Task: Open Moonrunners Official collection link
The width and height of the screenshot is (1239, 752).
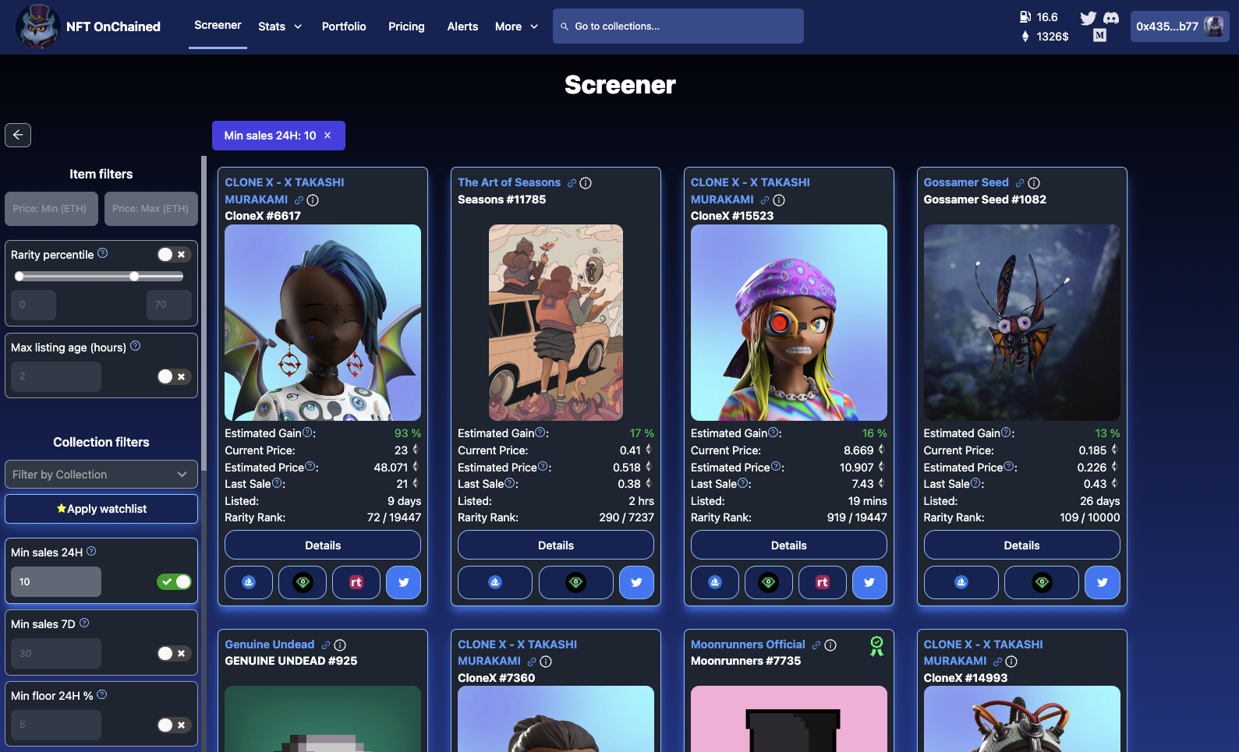Action: pyautogui.click(x=748, y=644)
